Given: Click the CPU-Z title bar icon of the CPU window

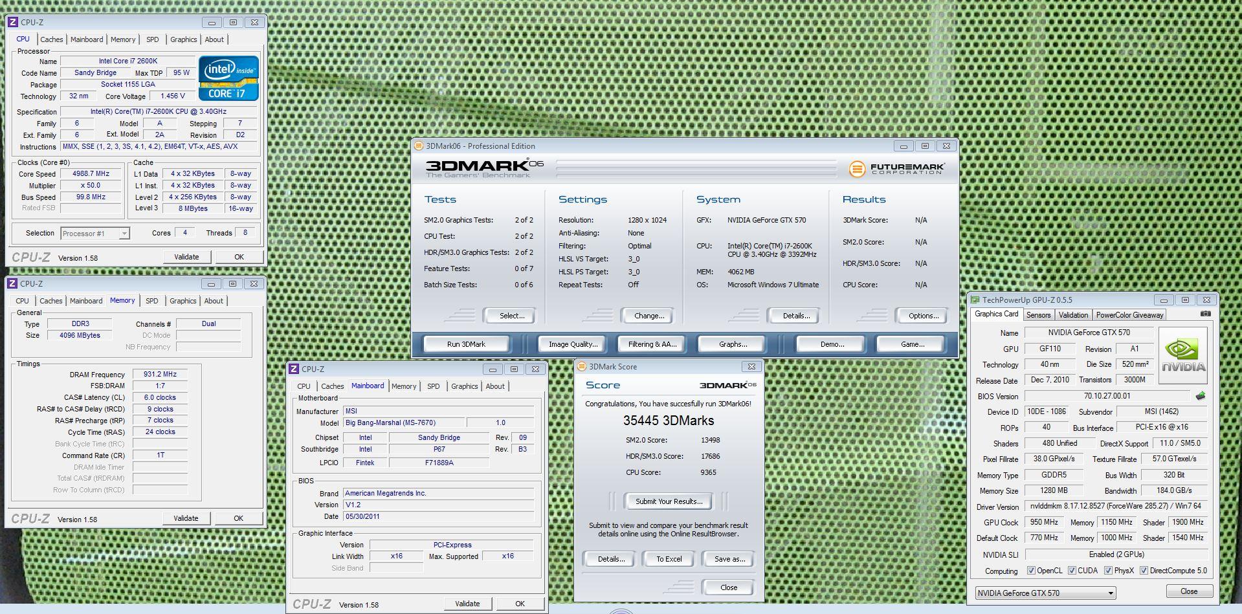Looking at the screenshot, I should (13, 22).
